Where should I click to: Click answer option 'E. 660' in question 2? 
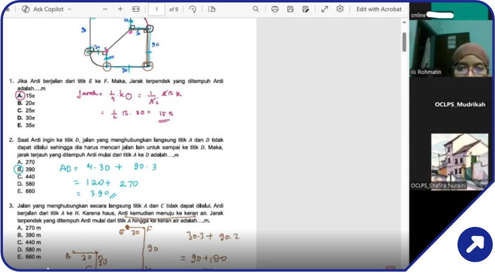(x=26, y=191)
